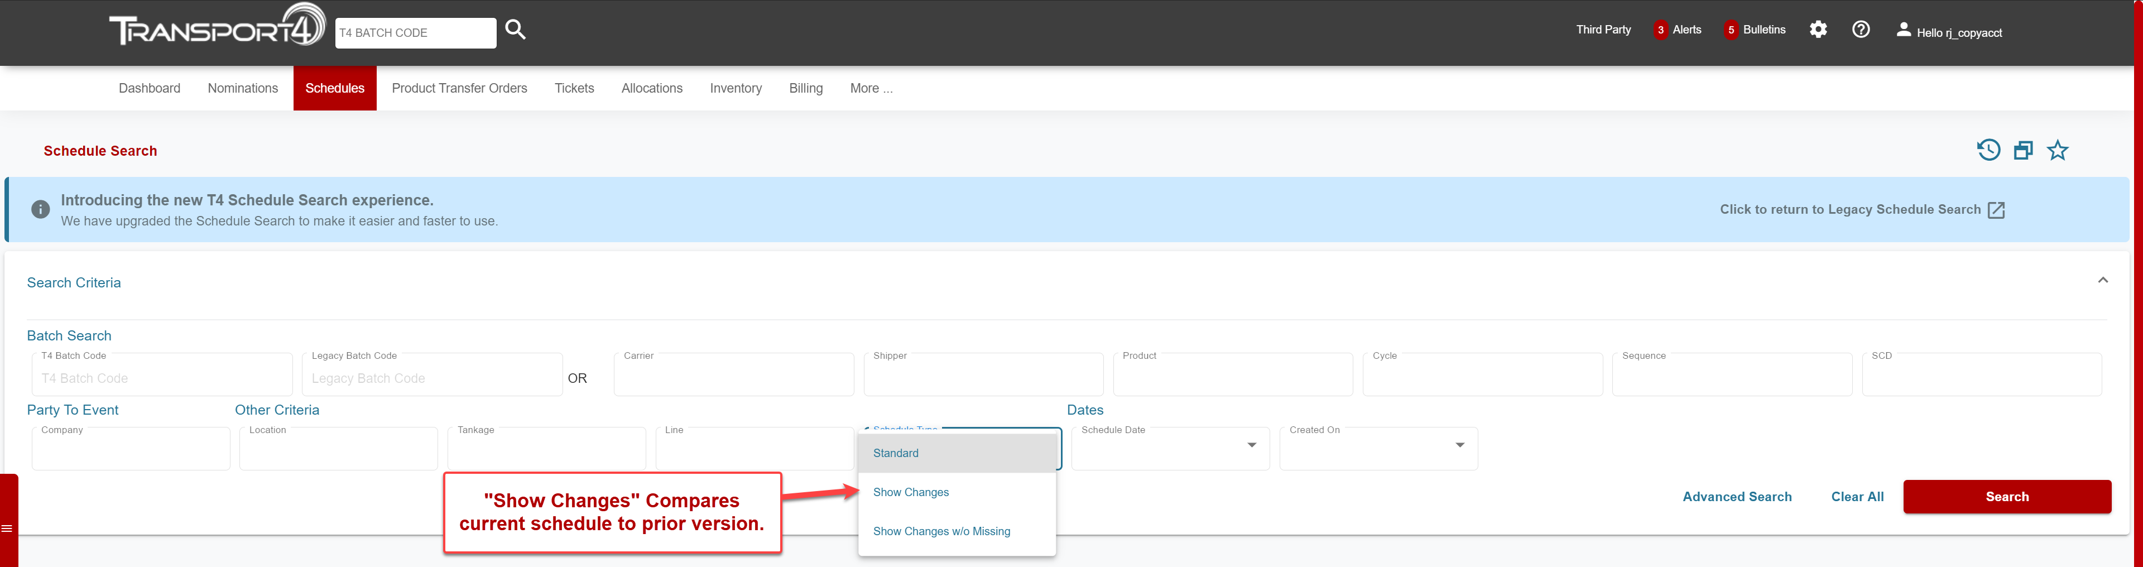The width and height of the screenshot is (2143, 567).
Task: Mark page as favorite with star icon
Action: point(2057,151)
